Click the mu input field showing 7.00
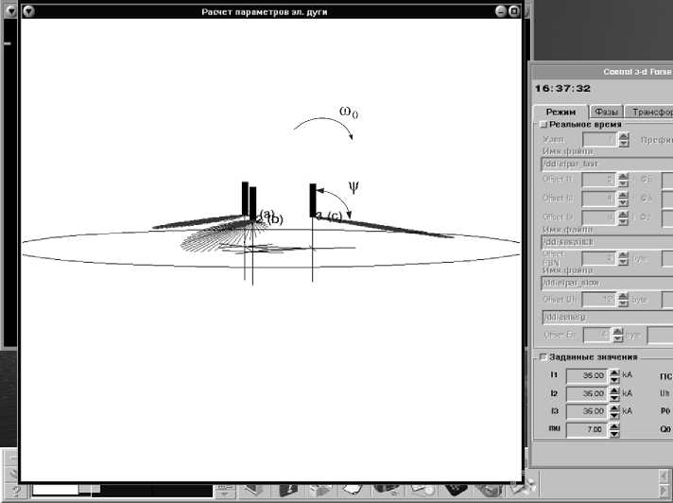 587,429
